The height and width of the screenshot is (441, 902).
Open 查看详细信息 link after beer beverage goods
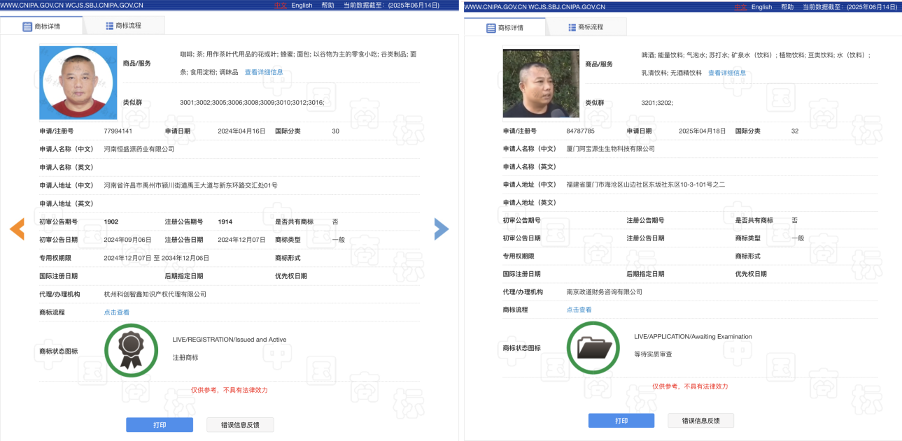726,73
